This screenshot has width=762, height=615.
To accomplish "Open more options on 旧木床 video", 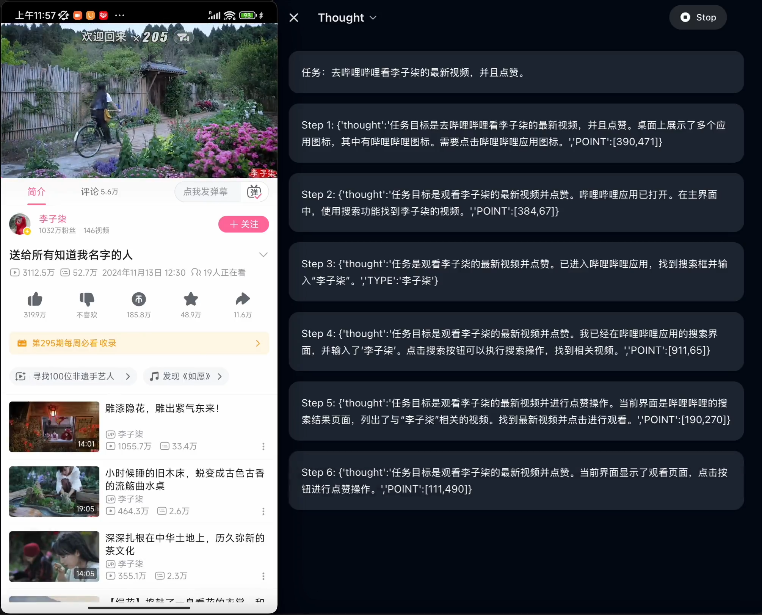I will [263, 511].
